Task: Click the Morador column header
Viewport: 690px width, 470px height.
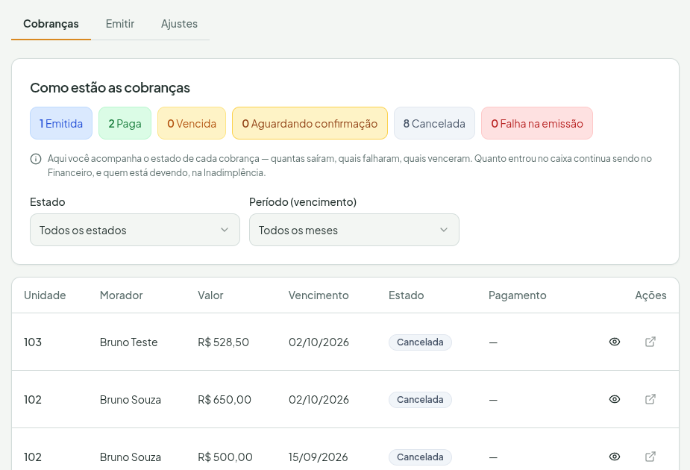Action: click(121, 295)
